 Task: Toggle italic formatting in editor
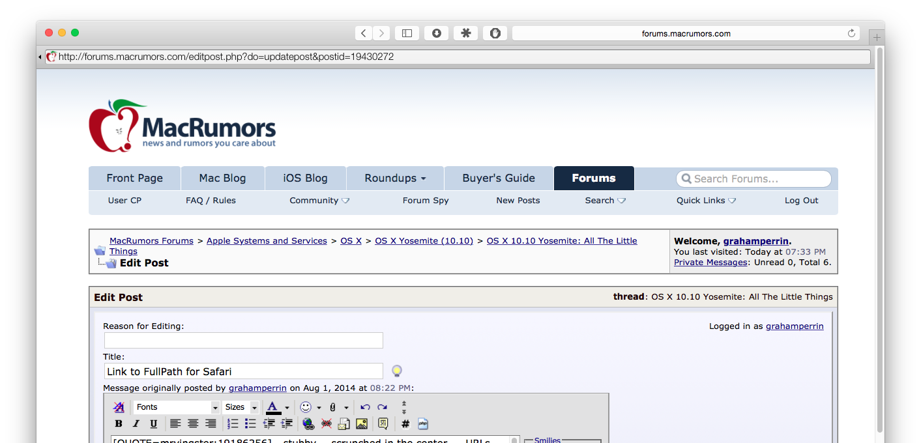pos(136,424)
